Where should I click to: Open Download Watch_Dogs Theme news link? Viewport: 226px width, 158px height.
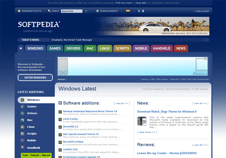(x=166, y=112)
